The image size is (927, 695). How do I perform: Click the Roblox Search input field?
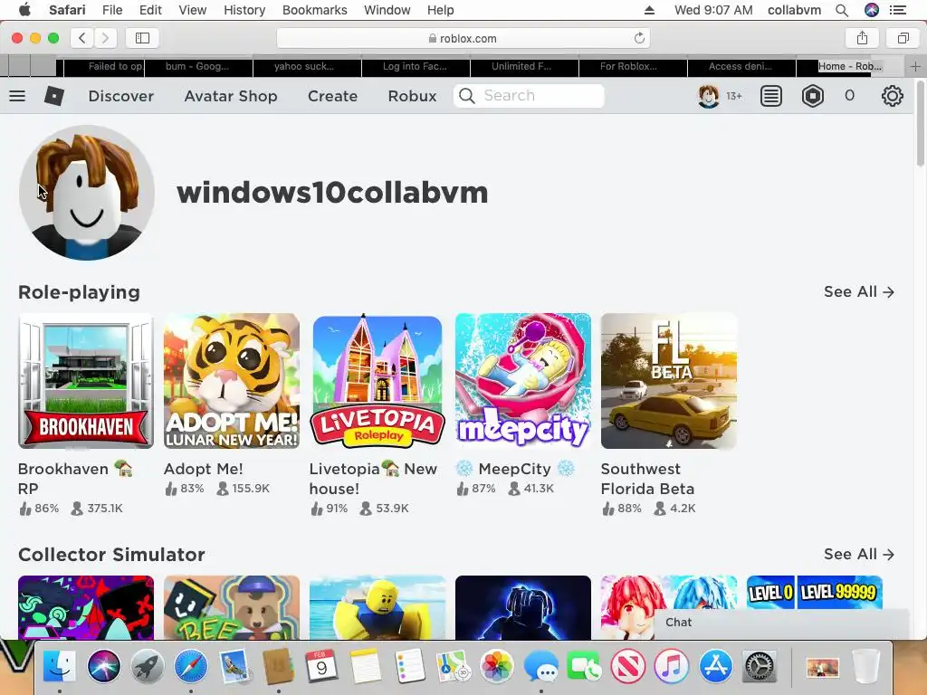click(529, 96)
